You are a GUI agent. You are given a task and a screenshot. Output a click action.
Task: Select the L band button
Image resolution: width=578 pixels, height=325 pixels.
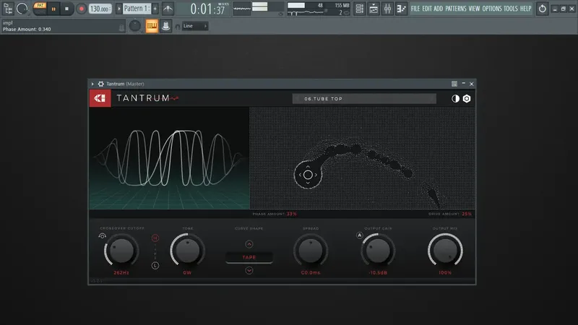click(x=155, y=265)
